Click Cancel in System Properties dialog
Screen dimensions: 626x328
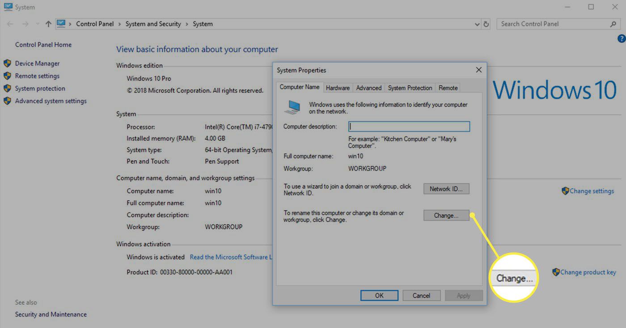(421, 295)
